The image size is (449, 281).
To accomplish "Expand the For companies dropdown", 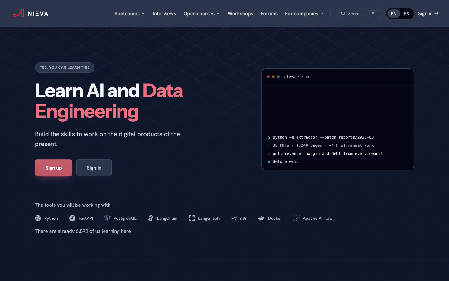I will click(304, 14).
